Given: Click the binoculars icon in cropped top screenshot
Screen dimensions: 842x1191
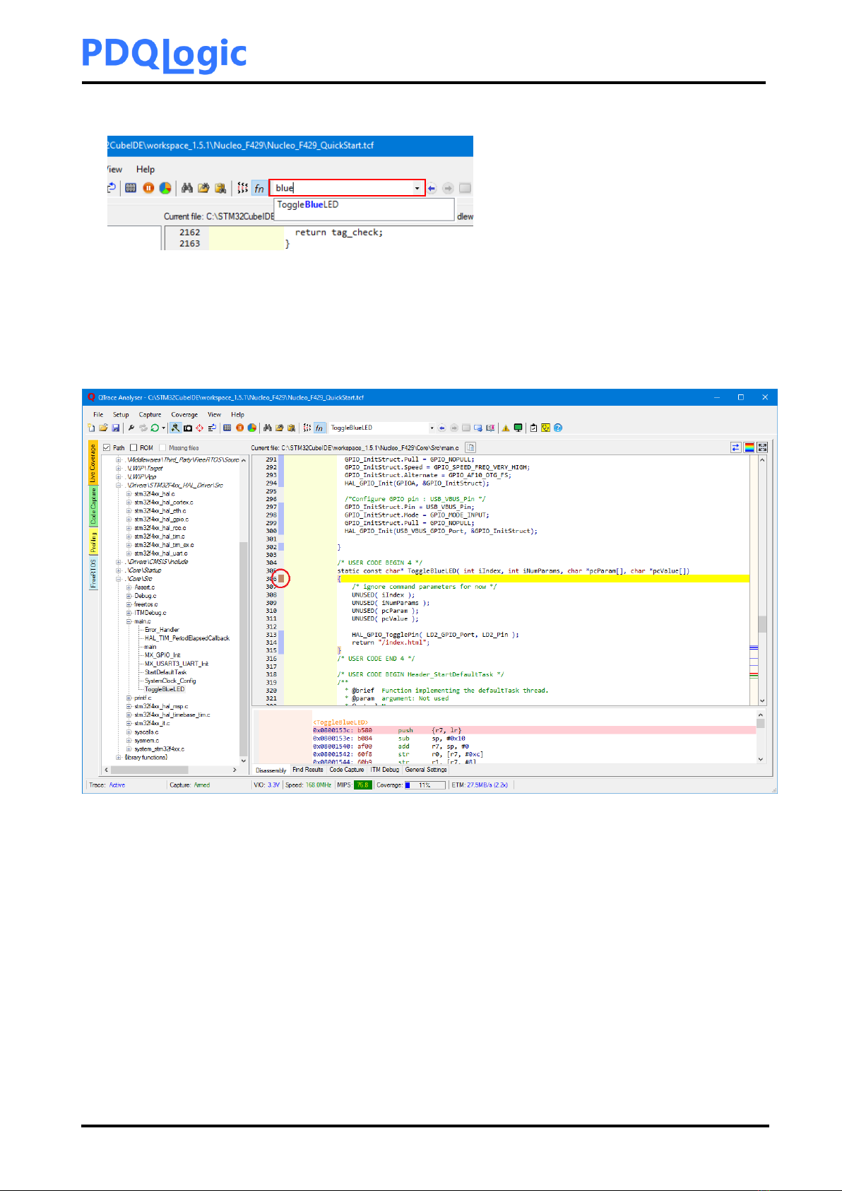Looking at the screenshot, I should 187,188.
